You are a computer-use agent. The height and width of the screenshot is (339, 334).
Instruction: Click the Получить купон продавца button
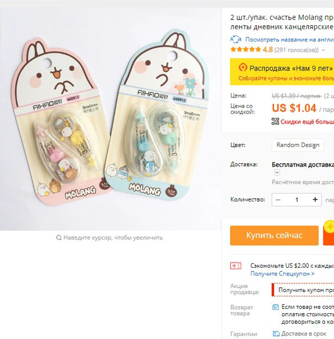(303, 290)
